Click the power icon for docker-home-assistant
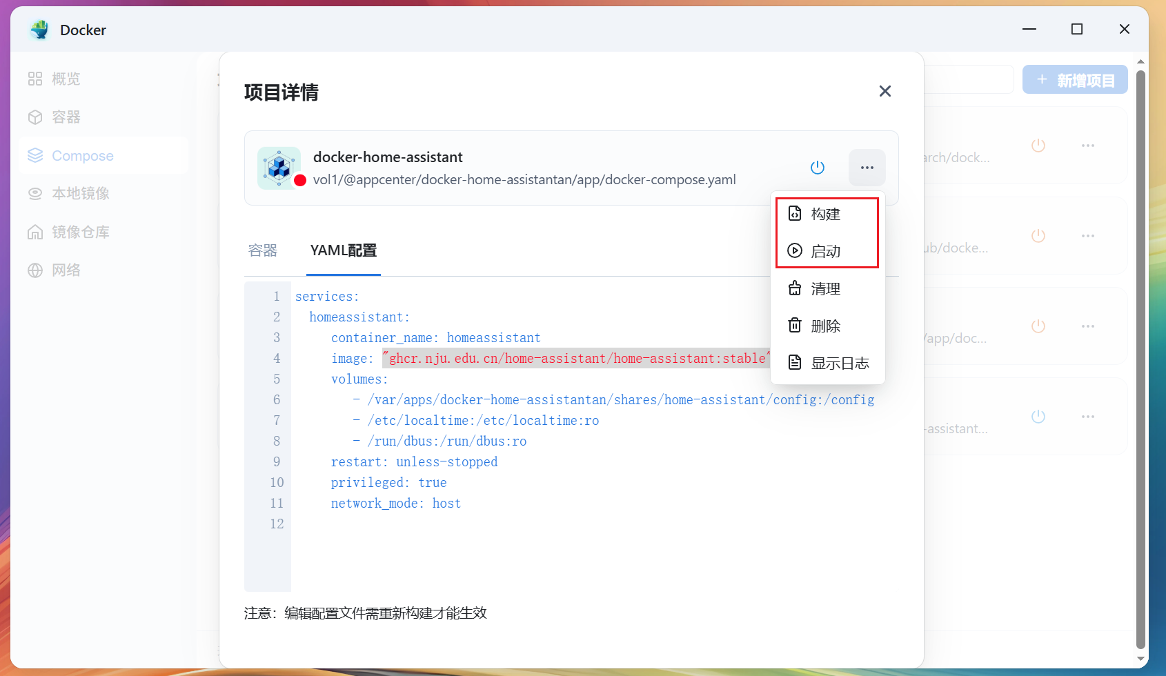 pyautogui.click(x=818, y=168)
